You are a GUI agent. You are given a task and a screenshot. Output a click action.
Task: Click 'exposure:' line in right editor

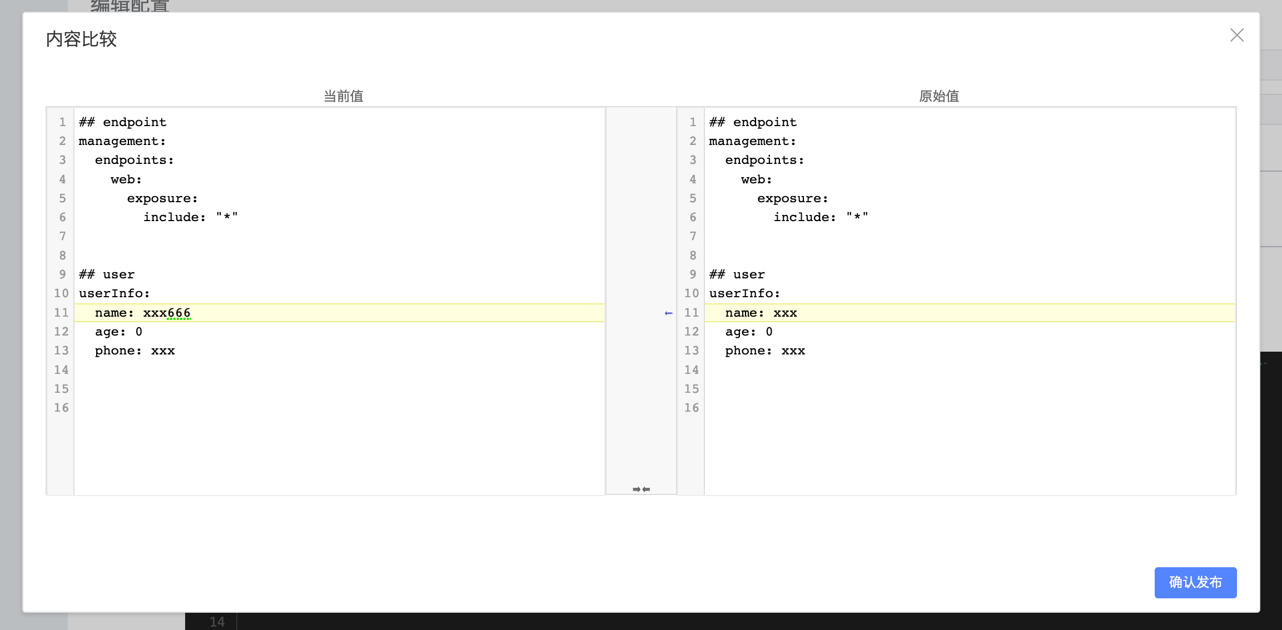tap(792, 199)
